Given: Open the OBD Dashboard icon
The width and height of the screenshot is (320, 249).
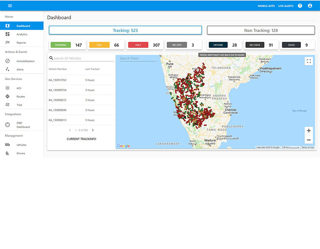Looking at the screenshot, I should [x=7, y=125].
